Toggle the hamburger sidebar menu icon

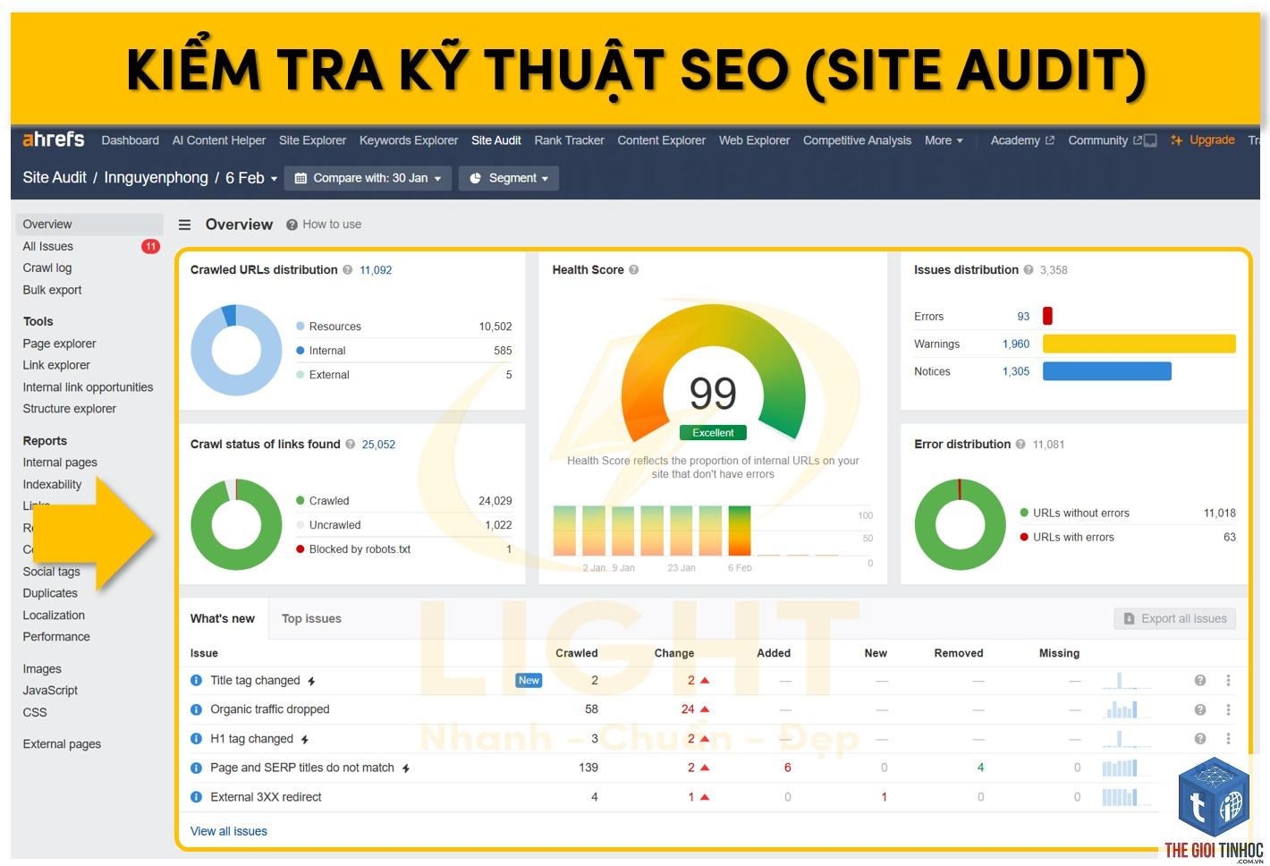[184, 225]
